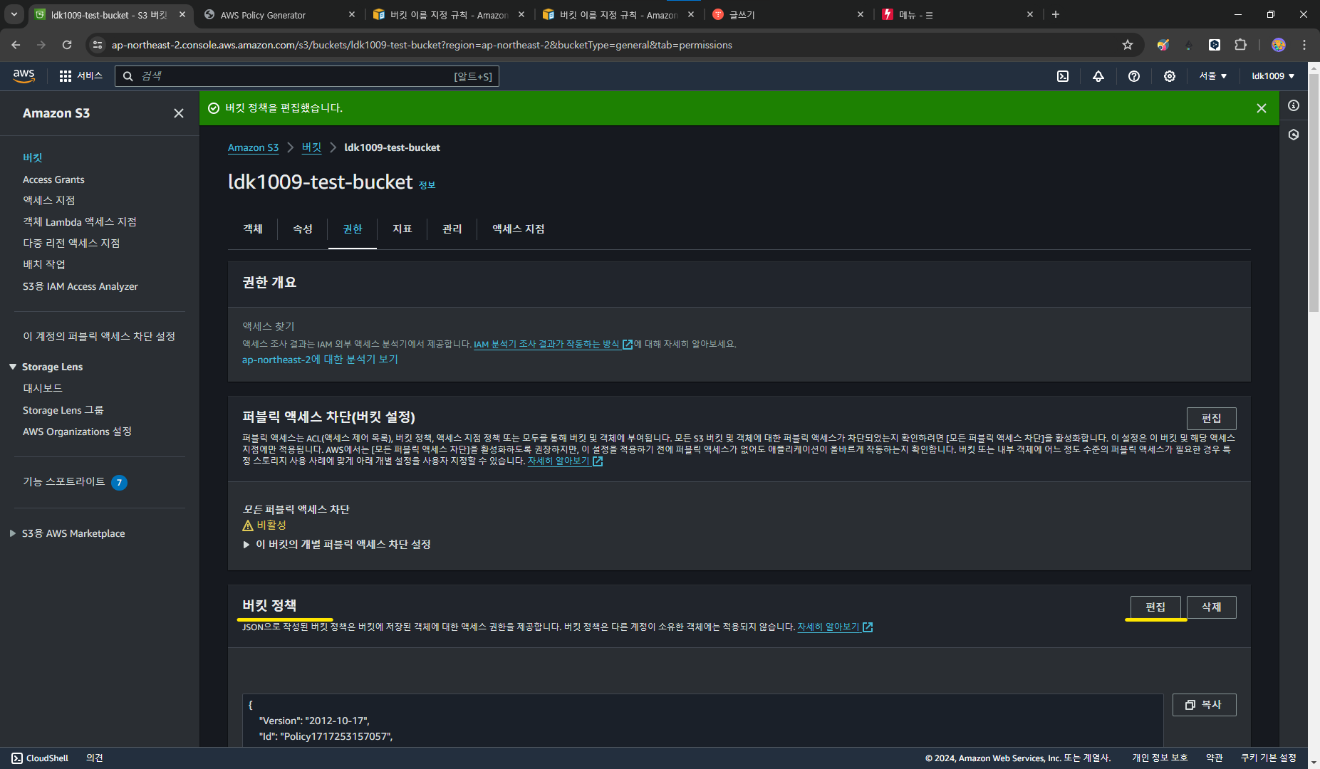View site information icon in the address bar
The height and width of the screenshot is (769, 1320).
(x=98, y=45)
